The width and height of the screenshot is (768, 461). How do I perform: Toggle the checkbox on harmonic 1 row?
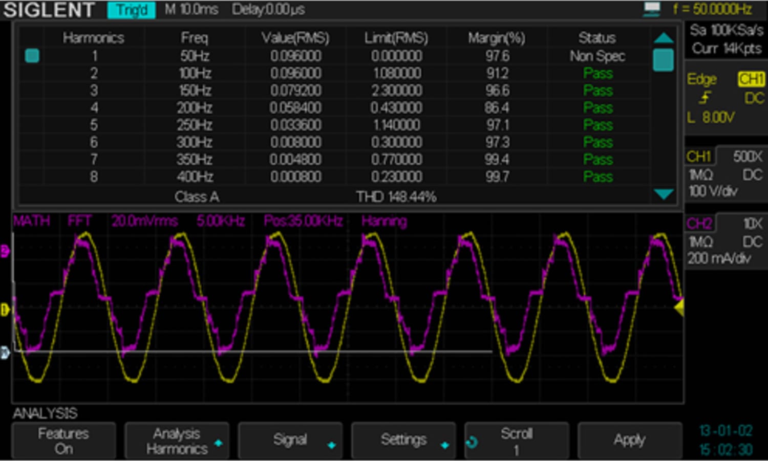[31, 56]
